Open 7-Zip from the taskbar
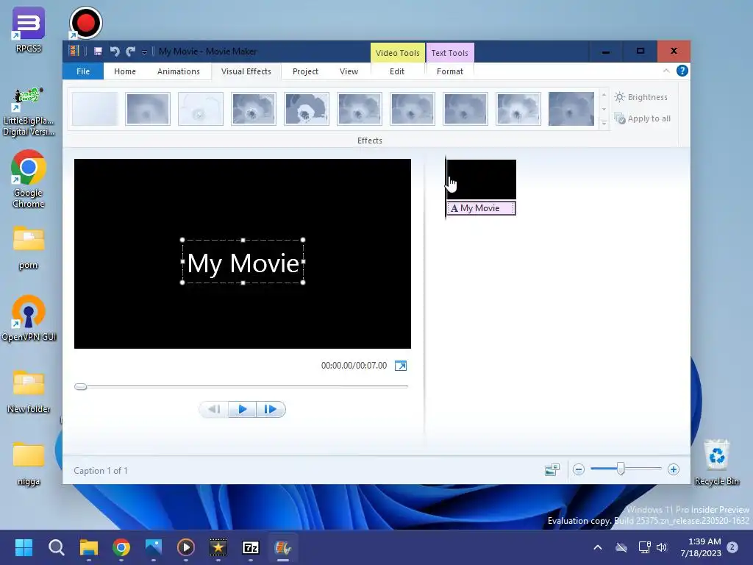The height and width of the screenshot is (565, 753). pyautogui.click(x=251, y=547)
